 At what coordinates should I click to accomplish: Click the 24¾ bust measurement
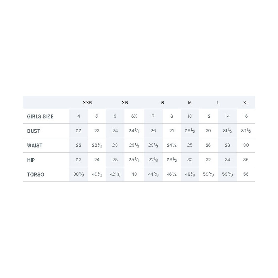pyautogui.click(x=134, y=131)
